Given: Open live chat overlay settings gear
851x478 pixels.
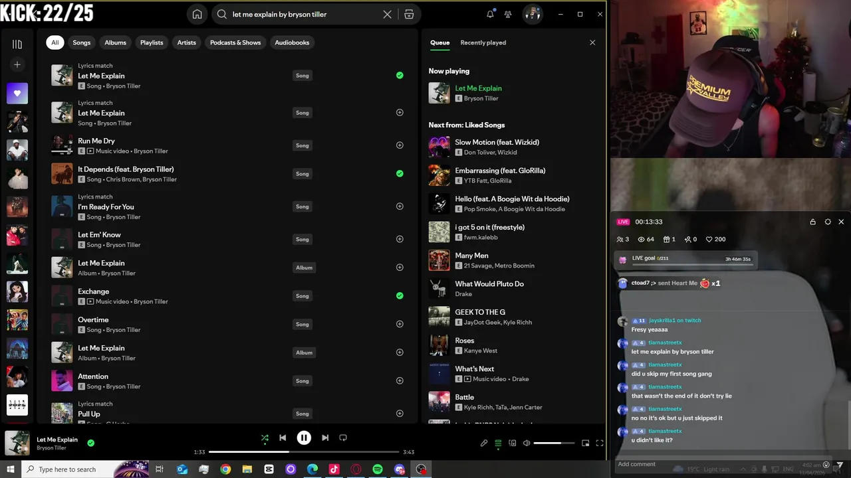Looking at the screenshot, I should tap(828, 222).
